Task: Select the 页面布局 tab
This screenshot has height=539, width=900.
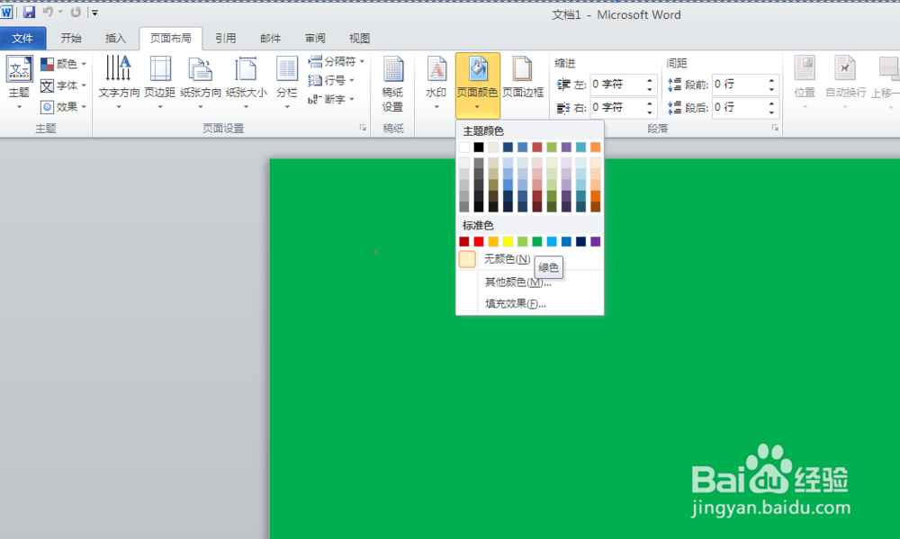Action: [170, 39]
